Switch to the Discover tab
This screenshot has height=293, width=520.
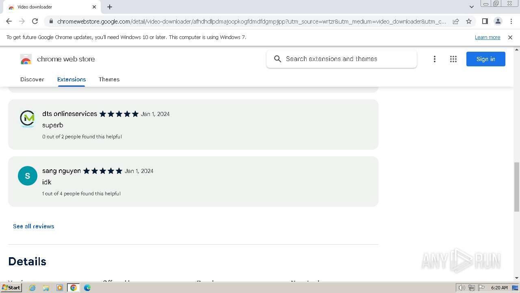32,79
